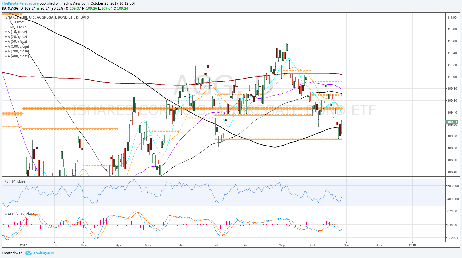The height and width of the screenshot is (258, 462).
Task: Click the Sep time axis label
Action: click(x=282, y=245)
